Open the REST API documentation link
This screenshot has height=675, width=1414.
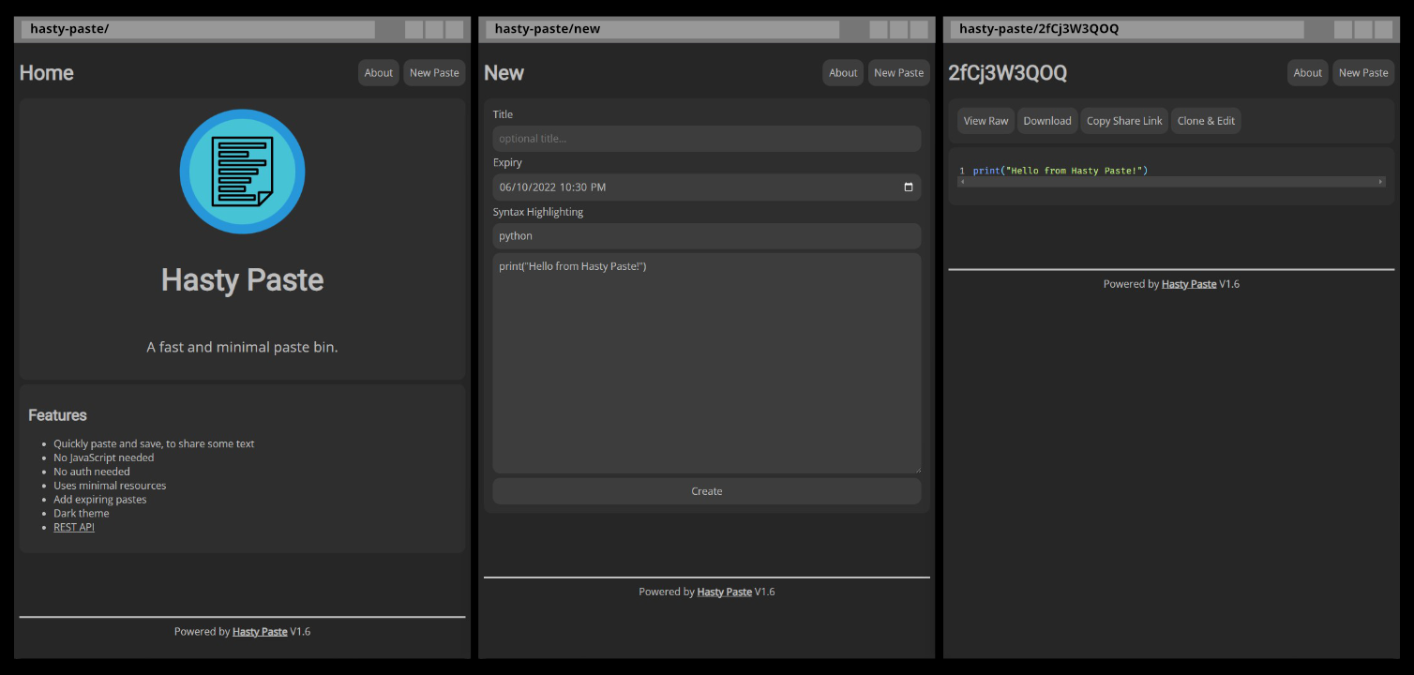click(73, 527)
